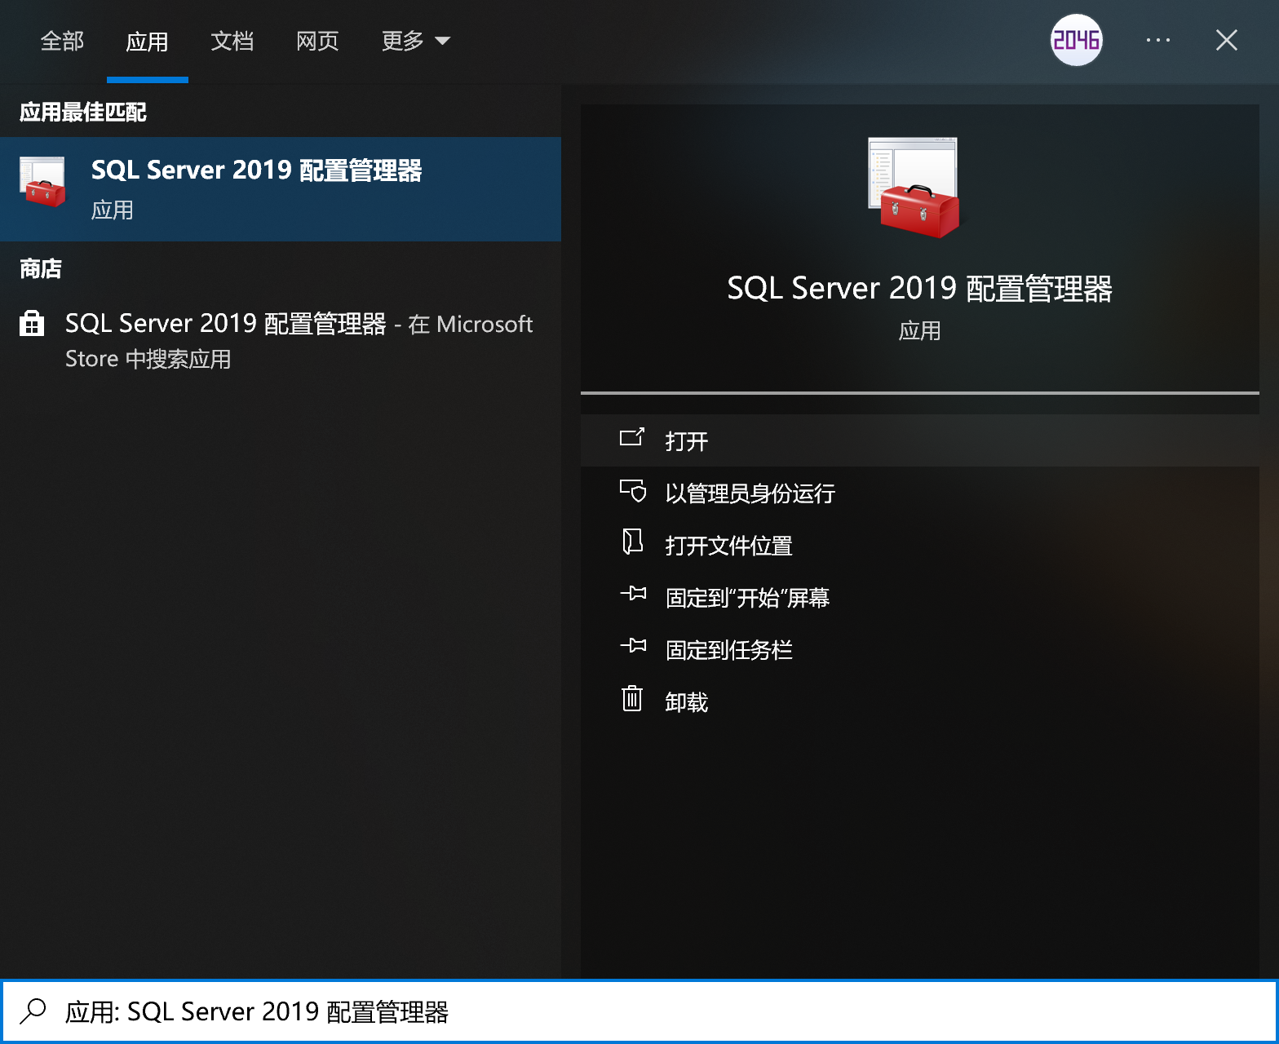This screenshot has width=1279, height=1044.
Task: Click the magnifier icon in the search bar
Action: pos(33,1011)
